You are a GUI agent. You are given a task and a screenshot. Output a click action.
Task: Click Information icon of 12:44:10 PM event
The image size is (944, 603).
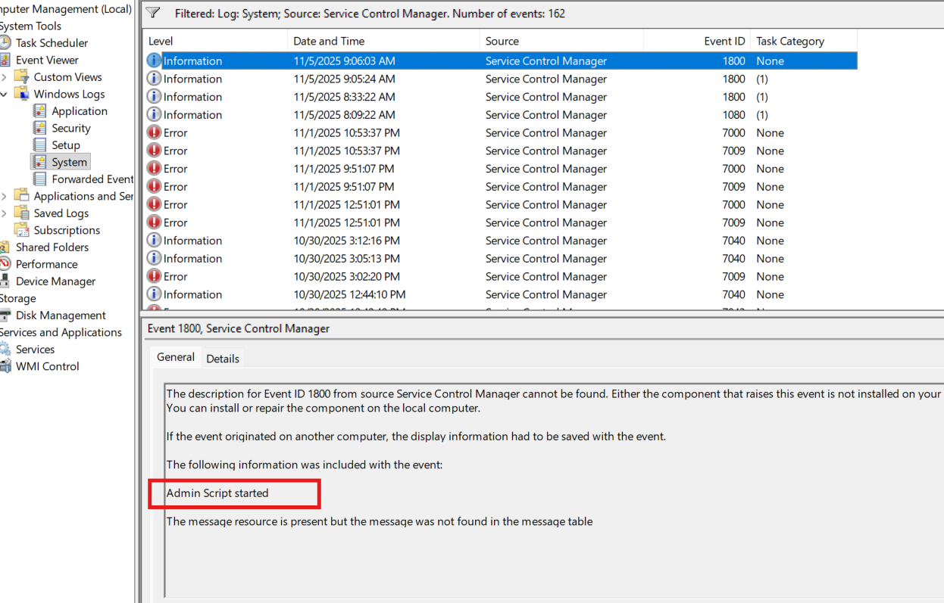[154, 294]
